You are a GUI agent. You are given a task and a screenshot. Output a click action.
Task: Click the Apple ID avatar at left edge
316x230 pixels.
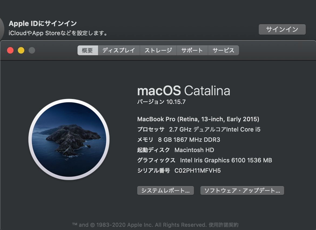coord(2,28)
